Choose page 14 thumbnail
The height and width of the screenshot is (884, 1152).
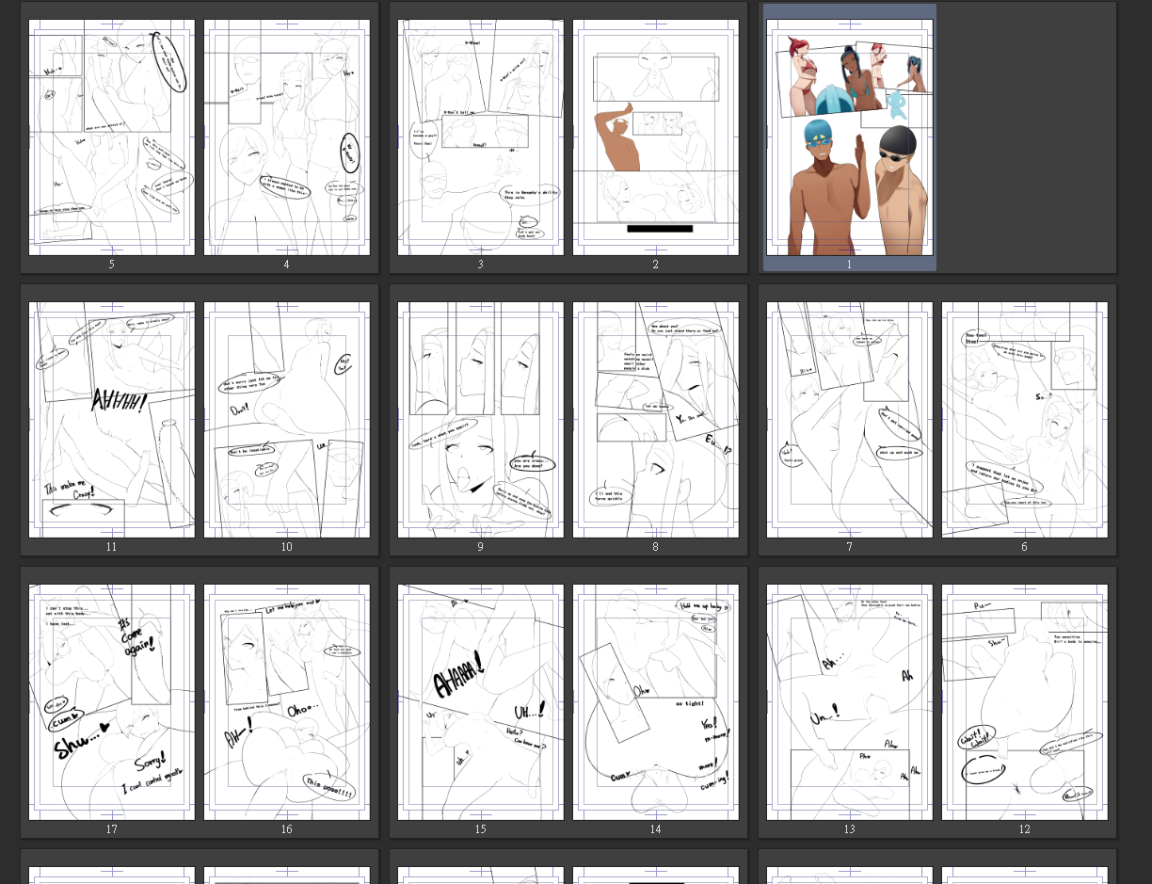[x=656, y=702]
